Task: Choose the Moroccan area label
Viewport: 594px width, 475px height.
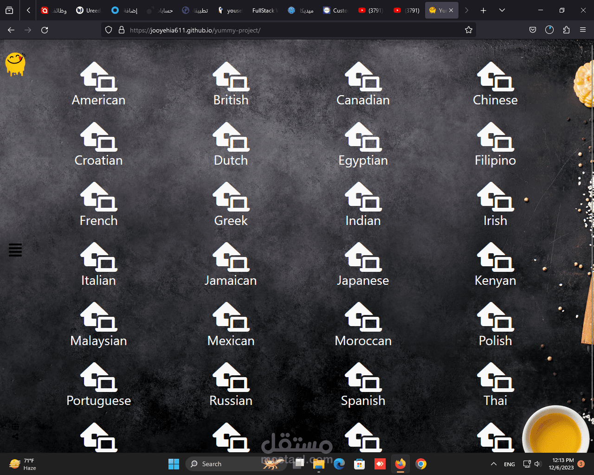Action: pos(363,341)
